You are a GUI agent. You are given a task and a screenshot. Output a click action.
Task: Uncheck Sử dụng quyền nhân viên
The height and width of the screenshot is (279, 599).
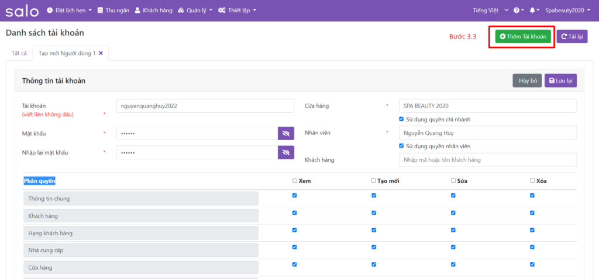tap(401, 146)
